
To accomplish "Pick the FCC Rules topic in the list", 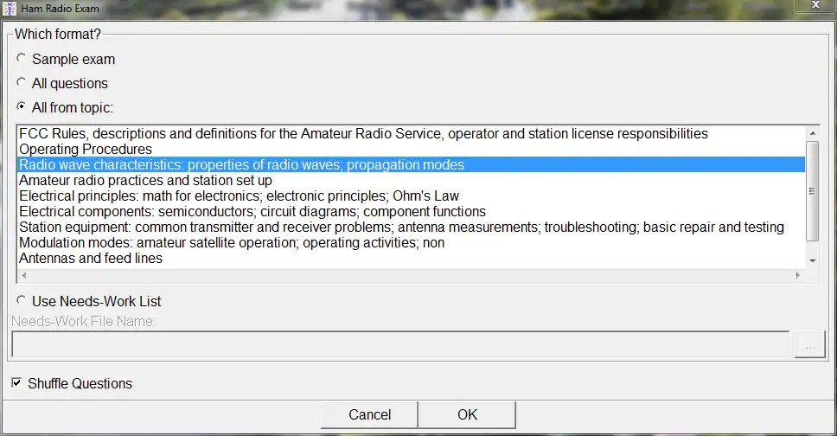I will point(412,133).
